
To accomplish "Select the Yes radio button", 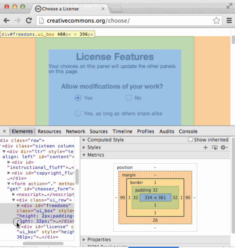I will (78, 98).
